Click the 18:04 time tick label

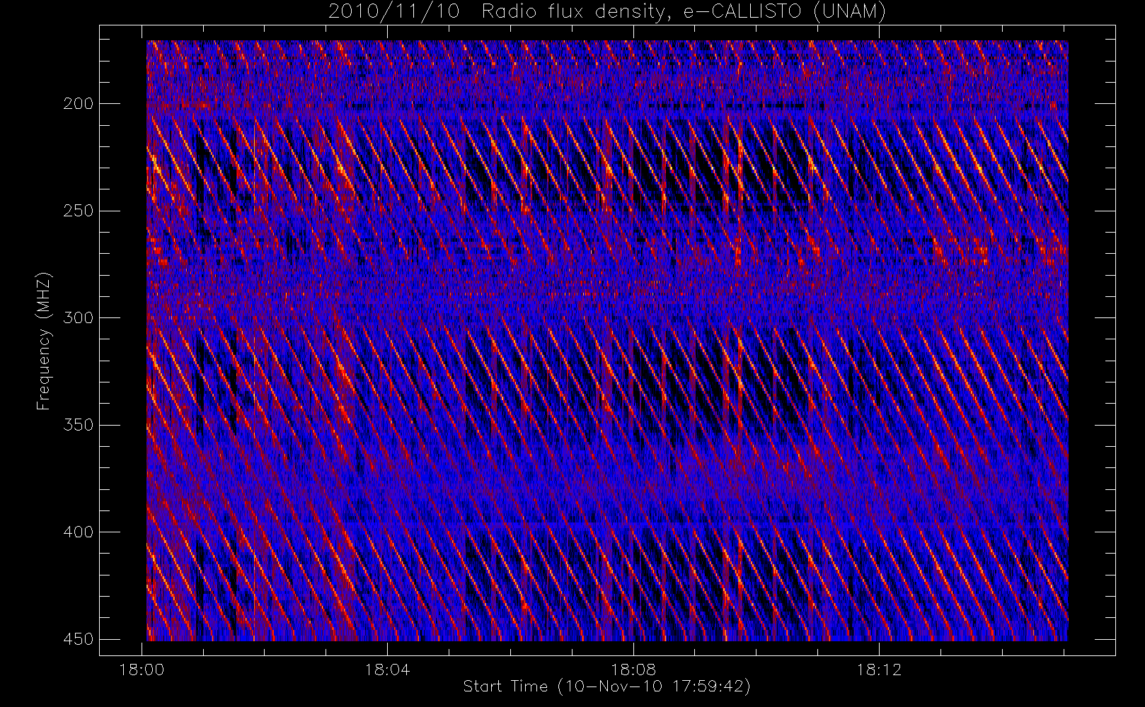[x=387, y=670]
